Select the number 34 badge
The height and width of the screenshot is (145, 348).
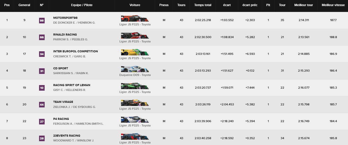tap(42, 54)
